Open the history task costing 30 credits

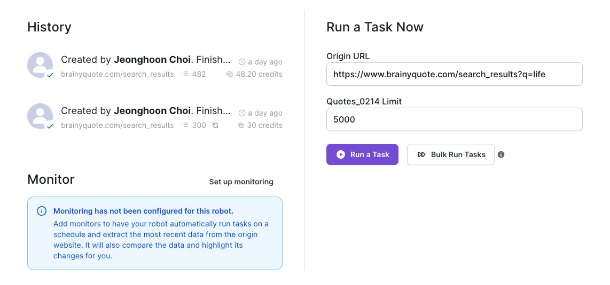146,111
